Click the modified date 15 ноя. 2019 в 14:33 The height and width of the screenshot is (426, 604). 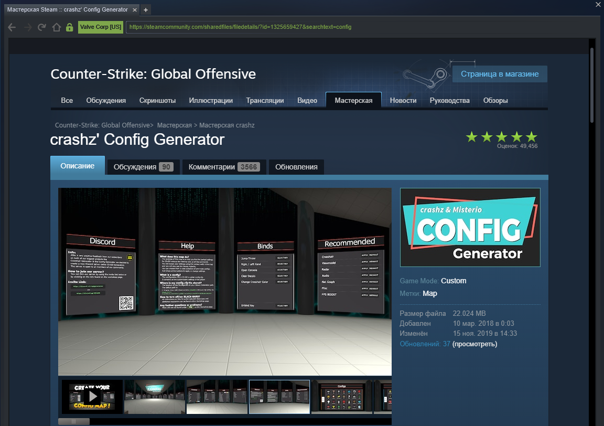pyautogui.click(x=485, y=334)
